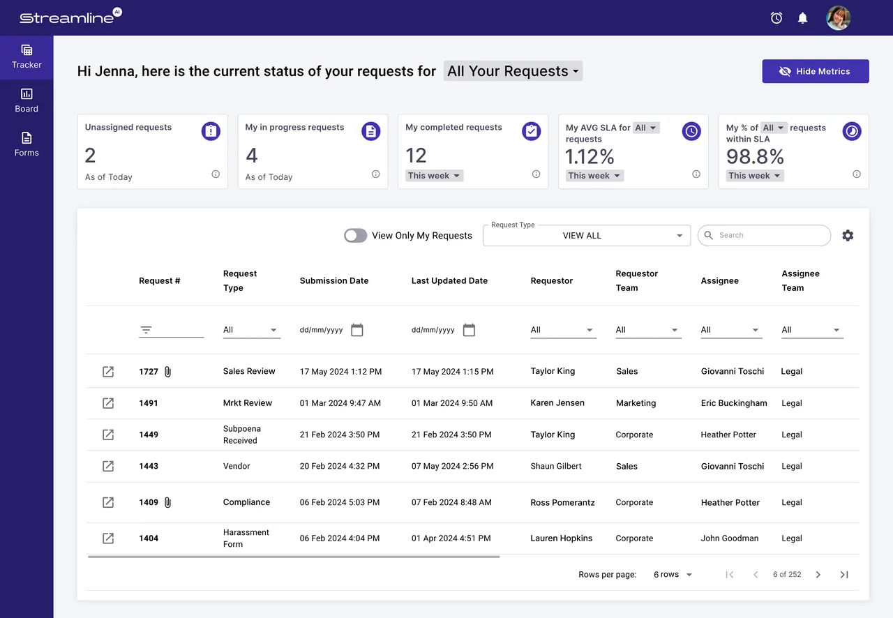
Task: Click the Streamline AI logo
Action: pyautogui.click(x=70, y=17)
